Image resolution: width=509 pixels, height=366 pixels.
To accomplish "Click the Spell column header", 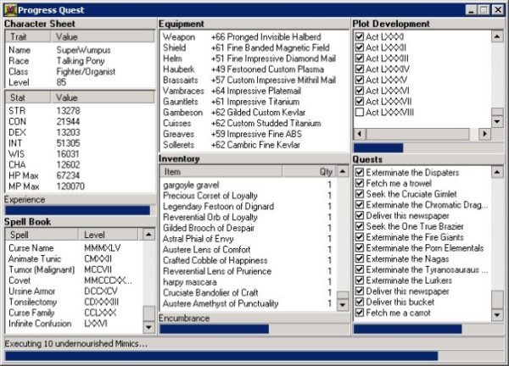I will click(42, 235).
